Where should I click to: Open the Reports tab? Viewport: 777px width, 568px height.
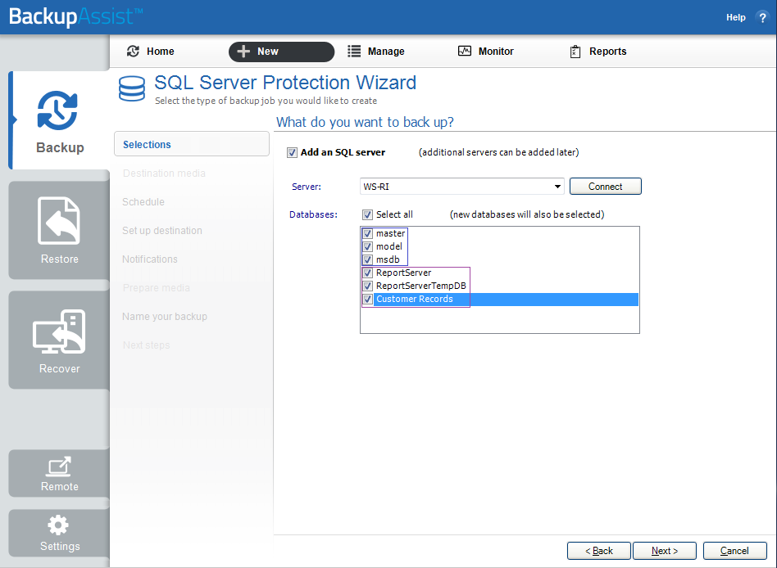(598, 52)
